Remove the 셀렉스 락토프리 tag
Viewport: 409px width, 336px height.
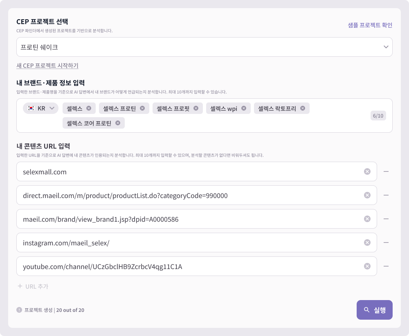(303, 108)
